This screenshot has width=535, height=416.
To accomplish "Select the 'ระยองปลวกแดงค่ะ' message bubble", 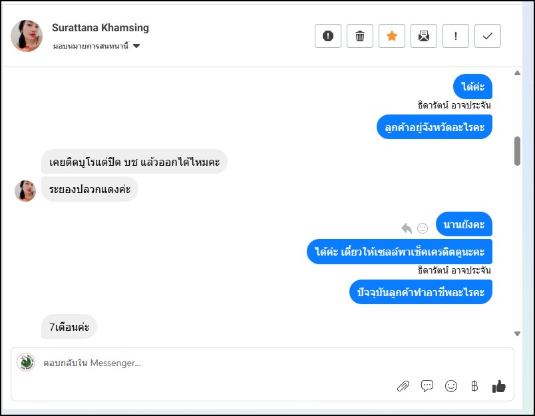I will (90, 189).
